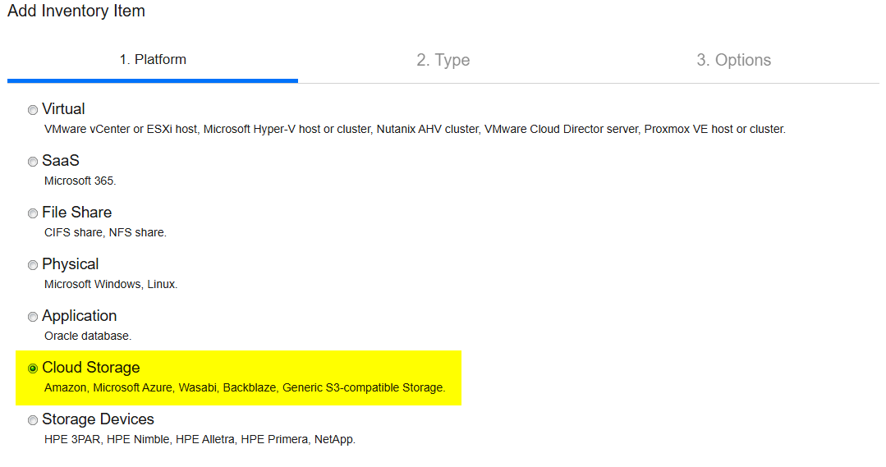
Task: Click the Application option label
Action: tap(79, 316)
